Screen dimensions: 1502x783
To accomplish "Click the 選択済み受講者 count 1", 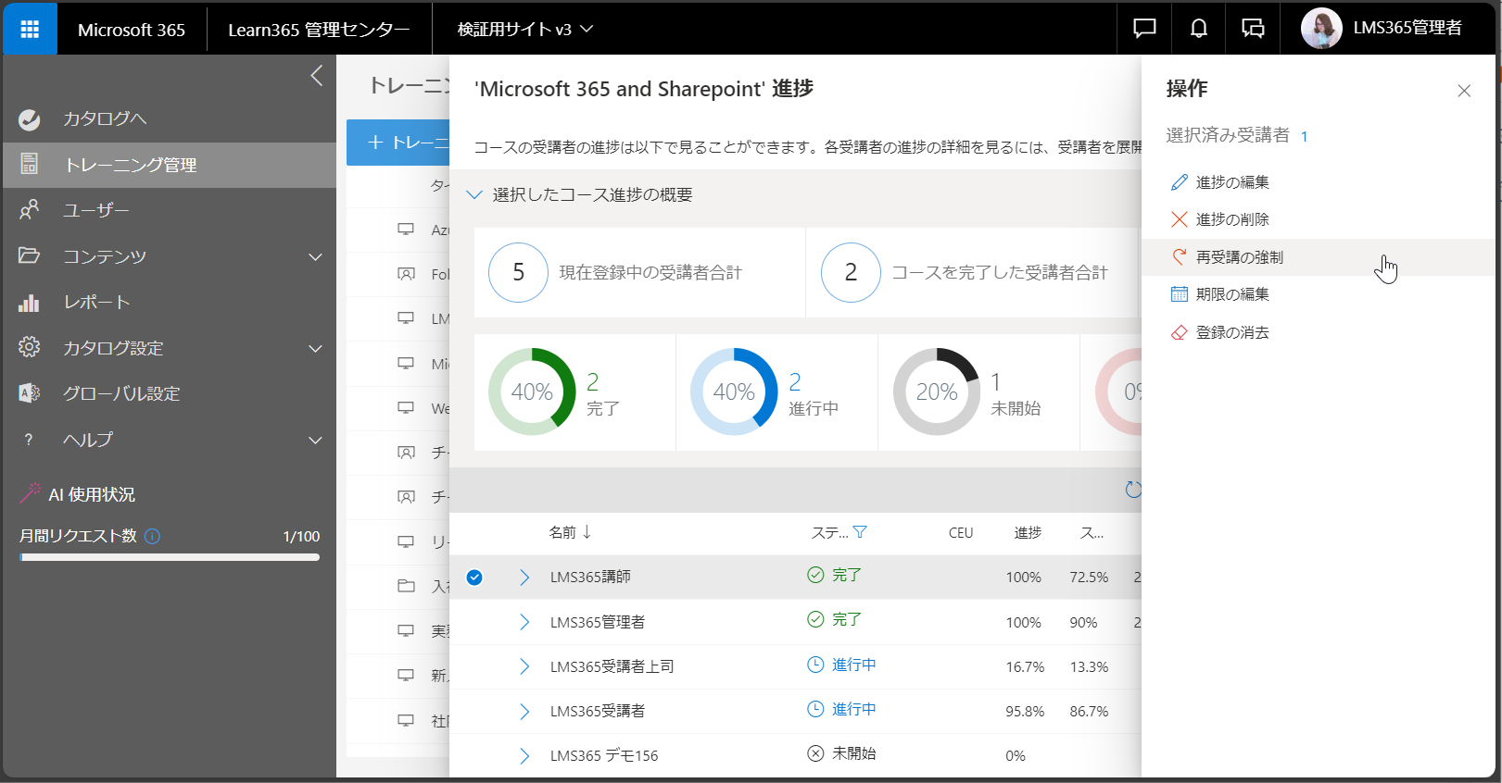I will point(1304,137).
